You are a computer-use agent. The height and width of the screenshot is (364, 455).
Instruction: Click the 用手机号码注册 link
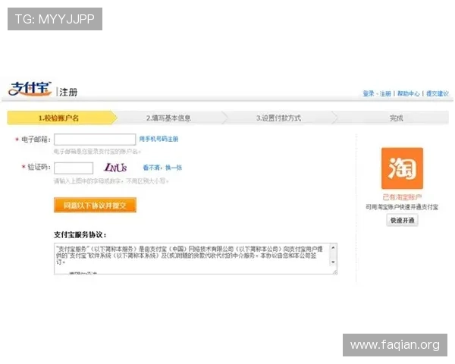[158, 139]
